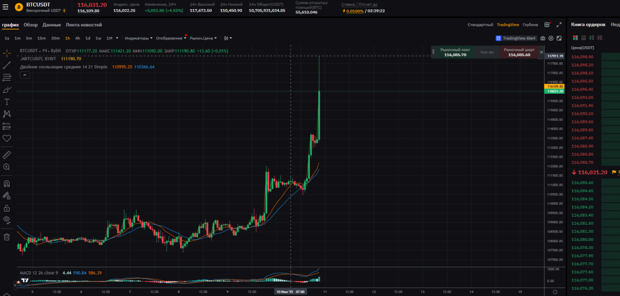620x296 pixels.
Task: Toggle lock on all drawing tools
Action: [7, 208]
